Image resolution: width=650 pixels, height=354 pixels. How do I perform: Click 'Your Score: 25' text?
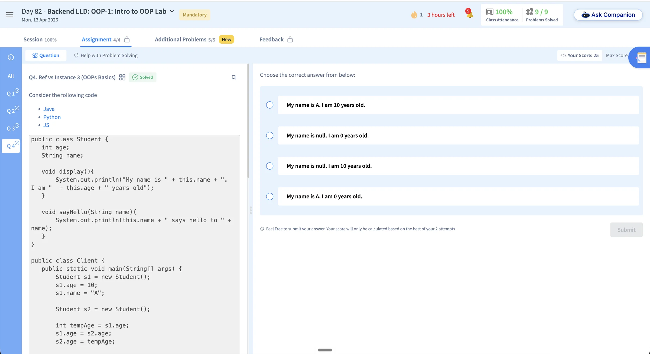[583, 56]
